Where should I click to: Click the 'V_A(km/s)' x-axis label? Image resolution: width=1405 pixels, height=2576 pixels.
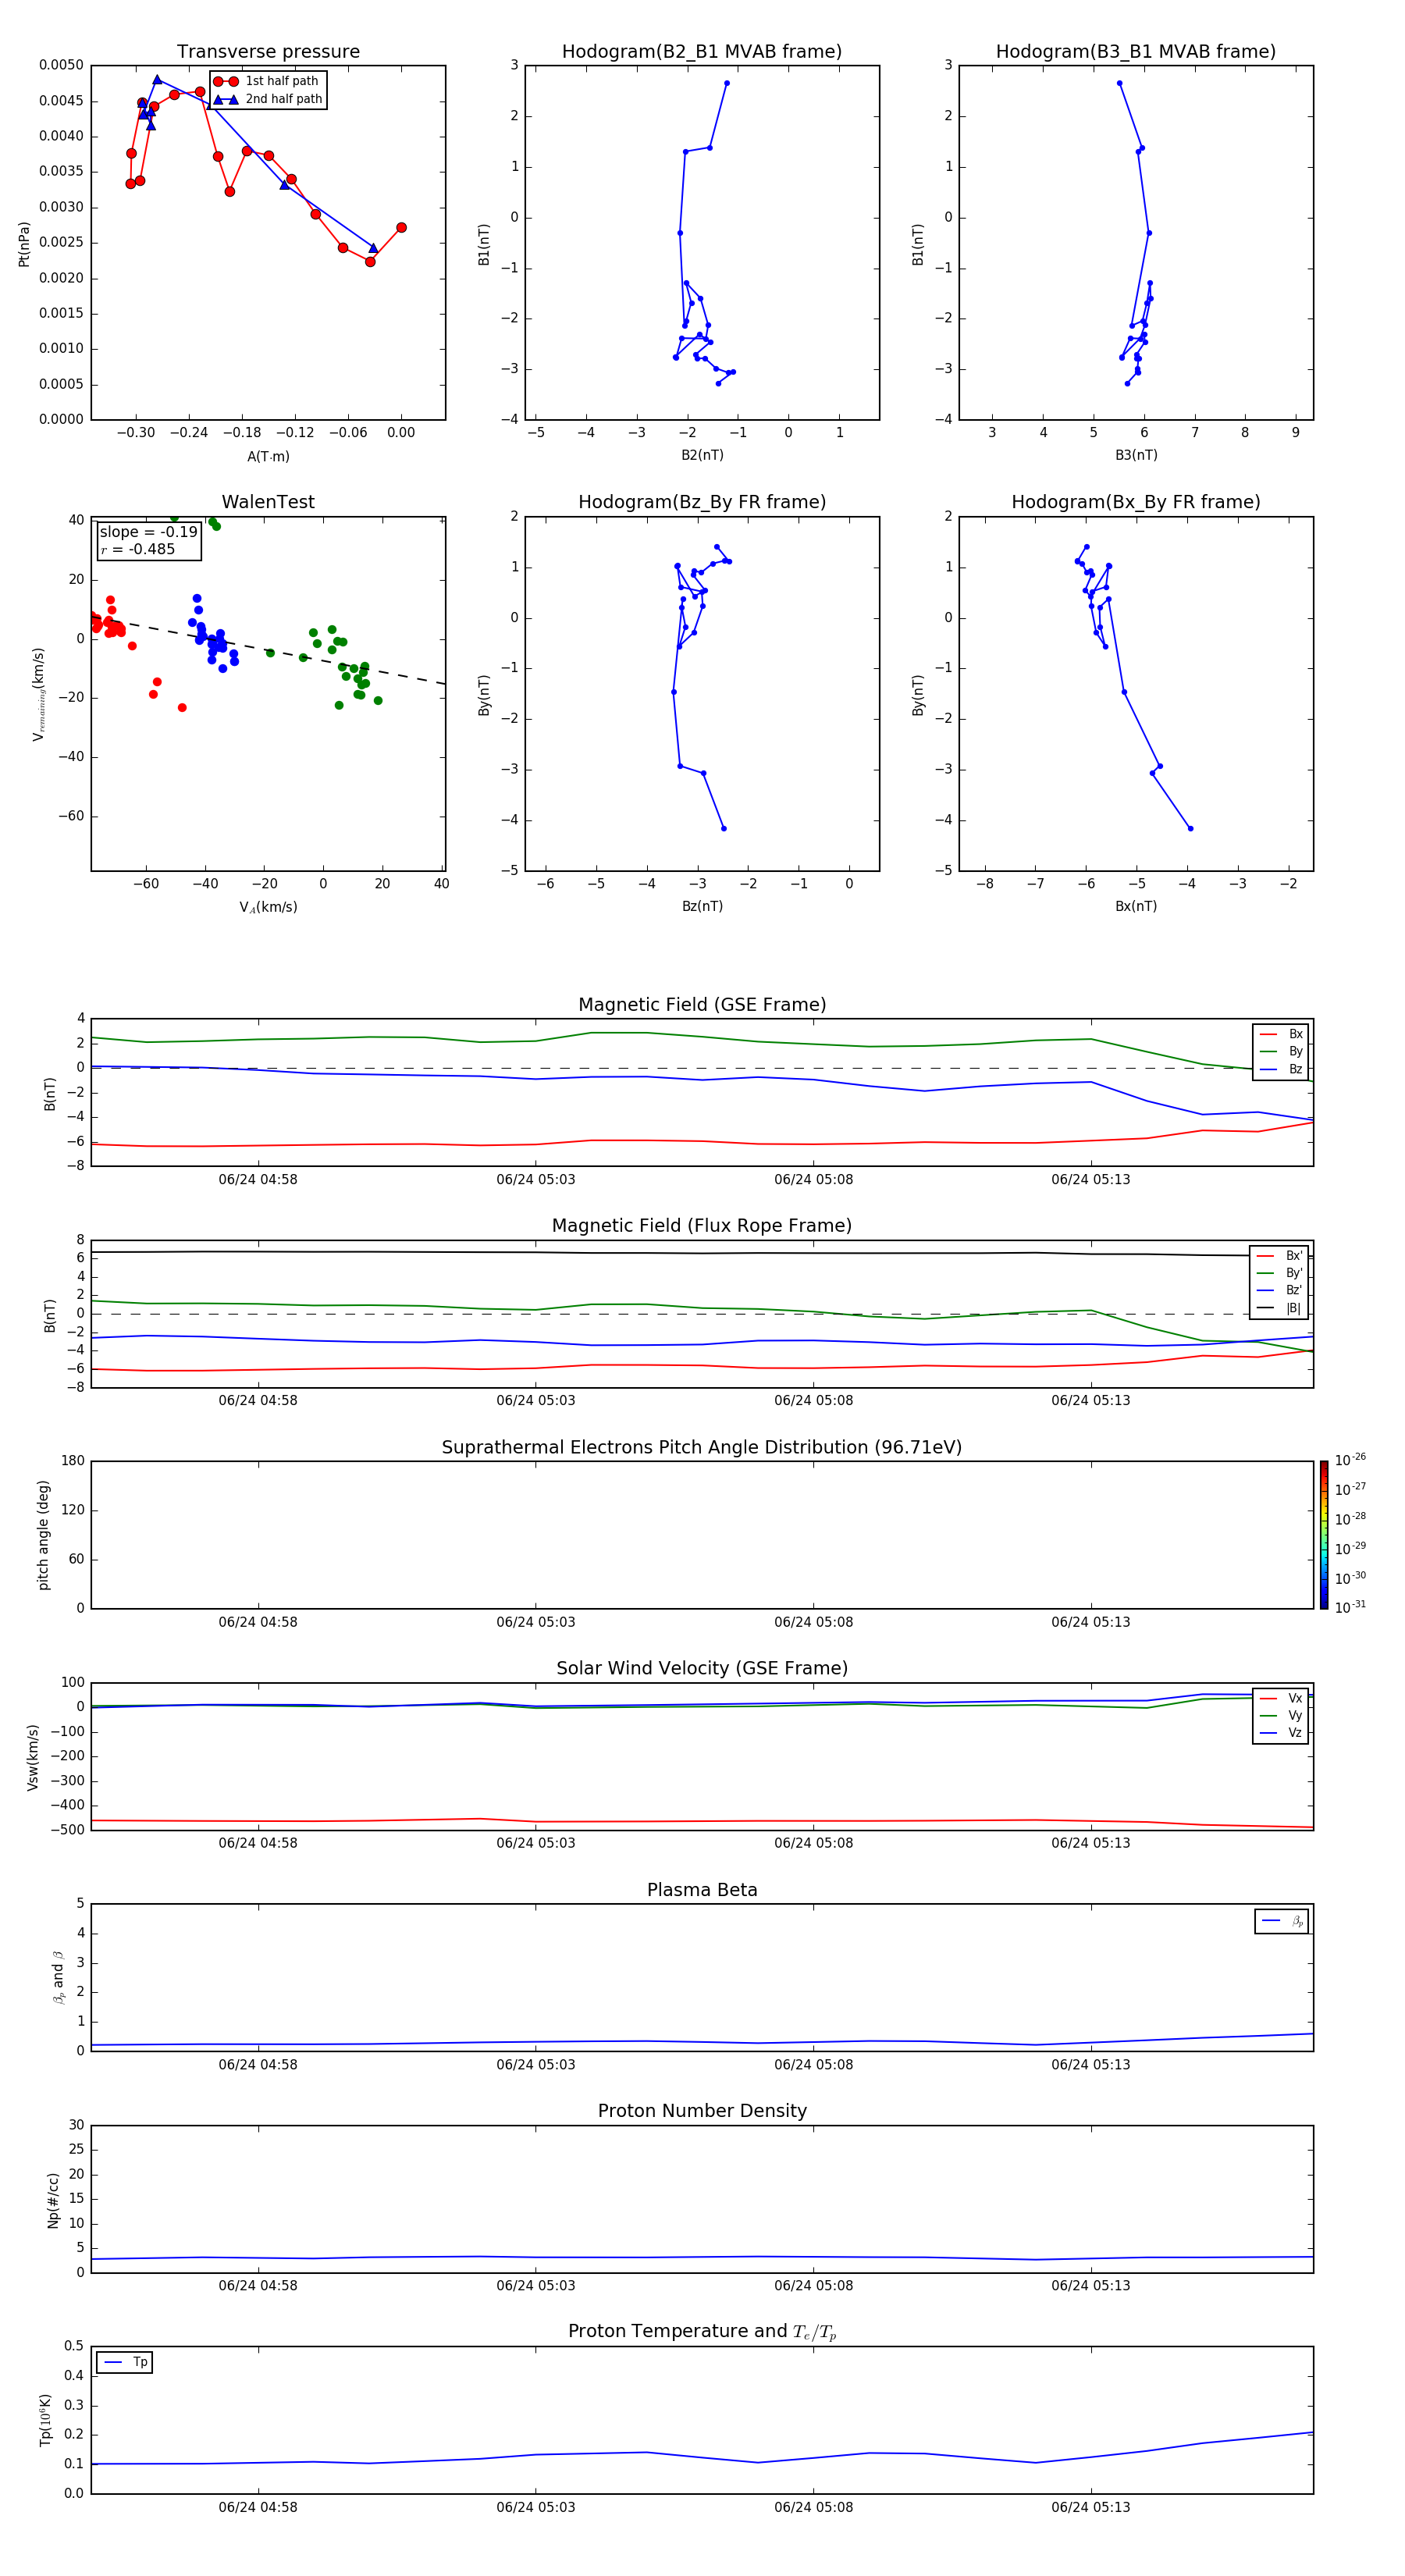point(268,907)
